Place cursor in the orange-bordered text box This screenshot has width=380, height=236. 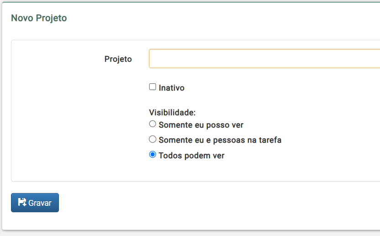pyautogui.click(x=264, y=59)
